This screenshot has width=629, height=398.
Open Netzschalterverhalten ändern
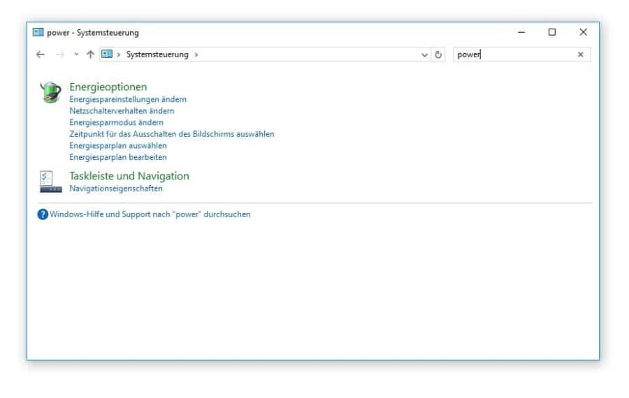click(x=122, y=111)
